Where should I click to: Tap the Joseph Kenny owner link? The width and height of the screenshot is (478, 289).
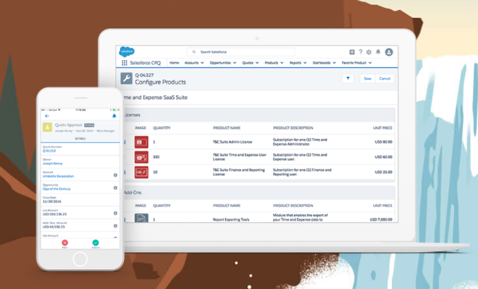(x=52, y=163)
